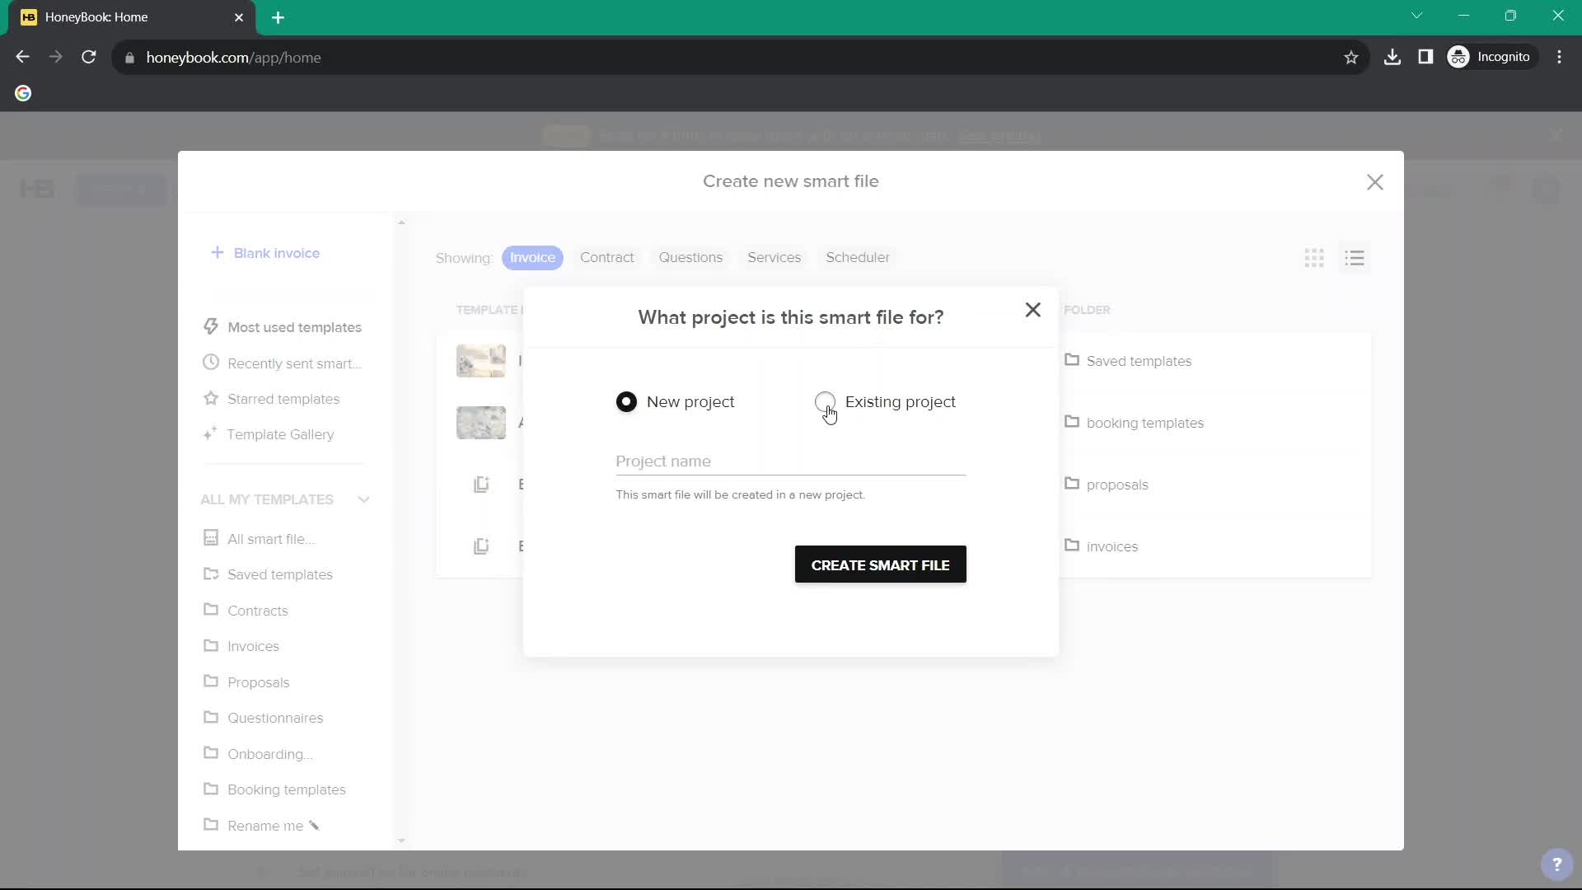Switch to the Contract tab

click(608, 258)
